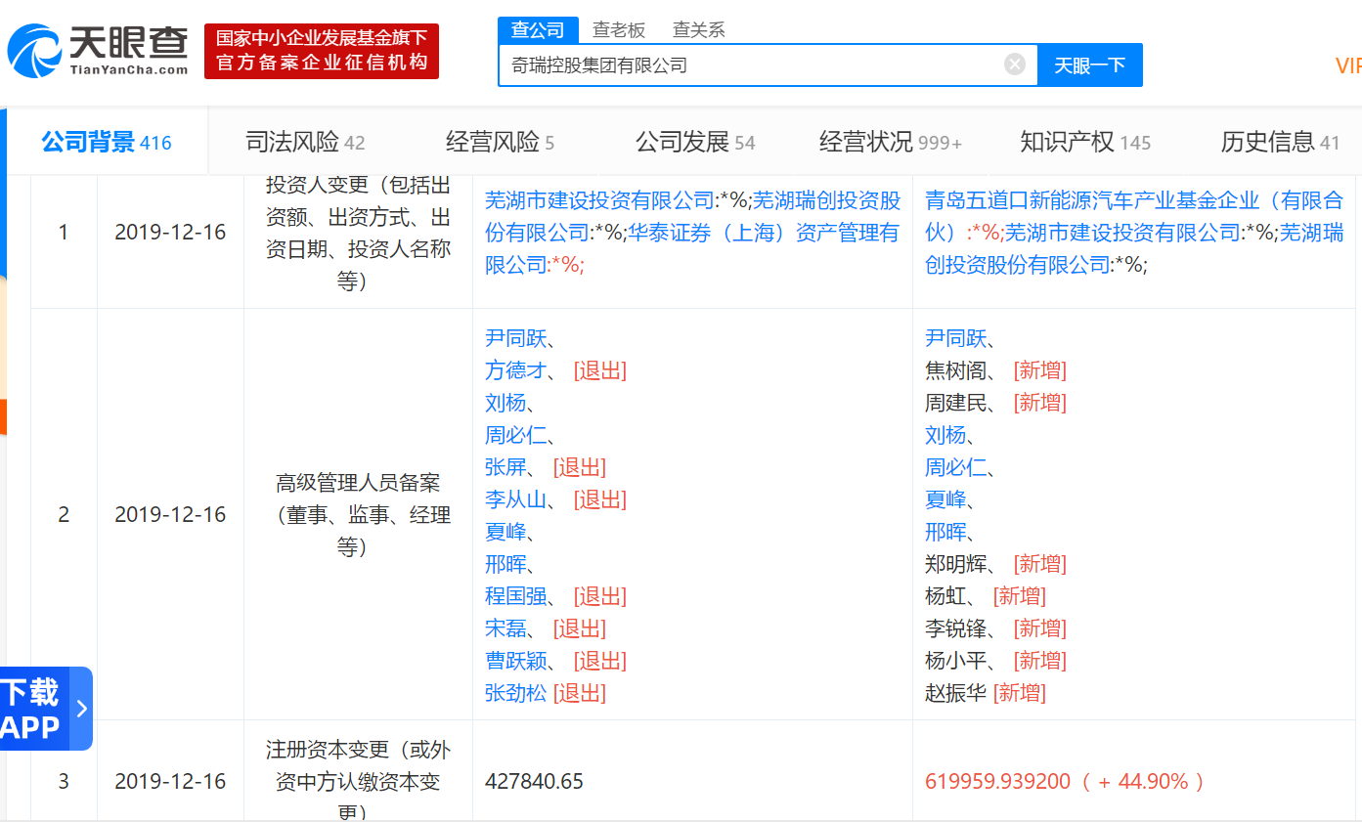This screenshot has width=1362, height=822.
Task: Select the name 郑明辉 in after-change list
Action: [x=956, y=565]
